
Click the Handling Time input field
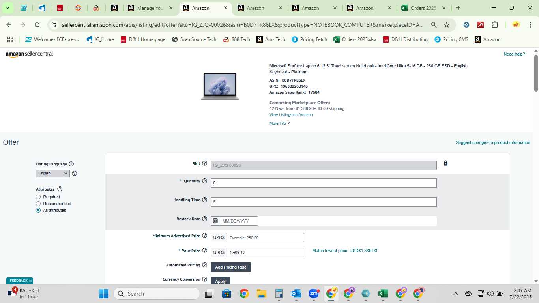[324, 202]
